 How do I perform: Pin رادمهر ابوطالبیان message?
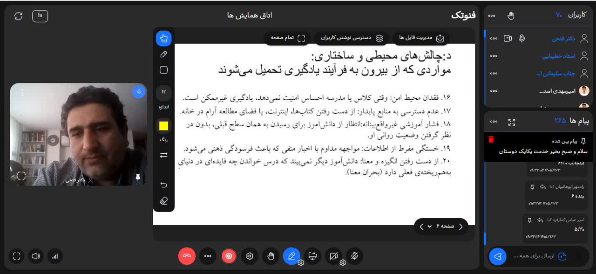pyautogui.click(x=532, y=187)
